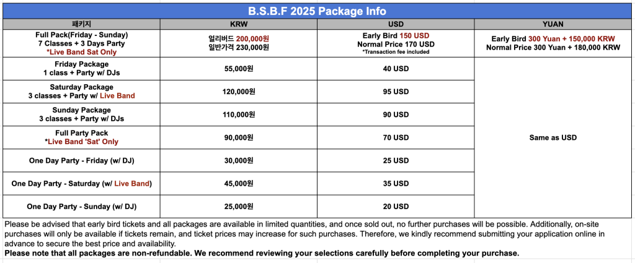Image resolution: width=635 pixels, height=263 pixels.
Task: Select the 120,000원 price cell
Action: point(238,92)
